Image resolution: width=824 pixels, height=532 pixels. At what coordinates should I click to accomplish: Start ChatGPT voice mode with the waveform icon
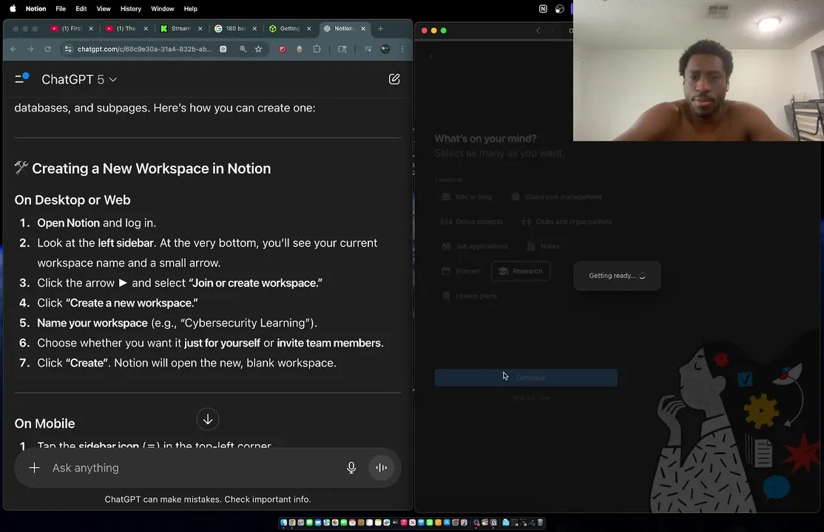pyautogui.click(x=382, y=468)
